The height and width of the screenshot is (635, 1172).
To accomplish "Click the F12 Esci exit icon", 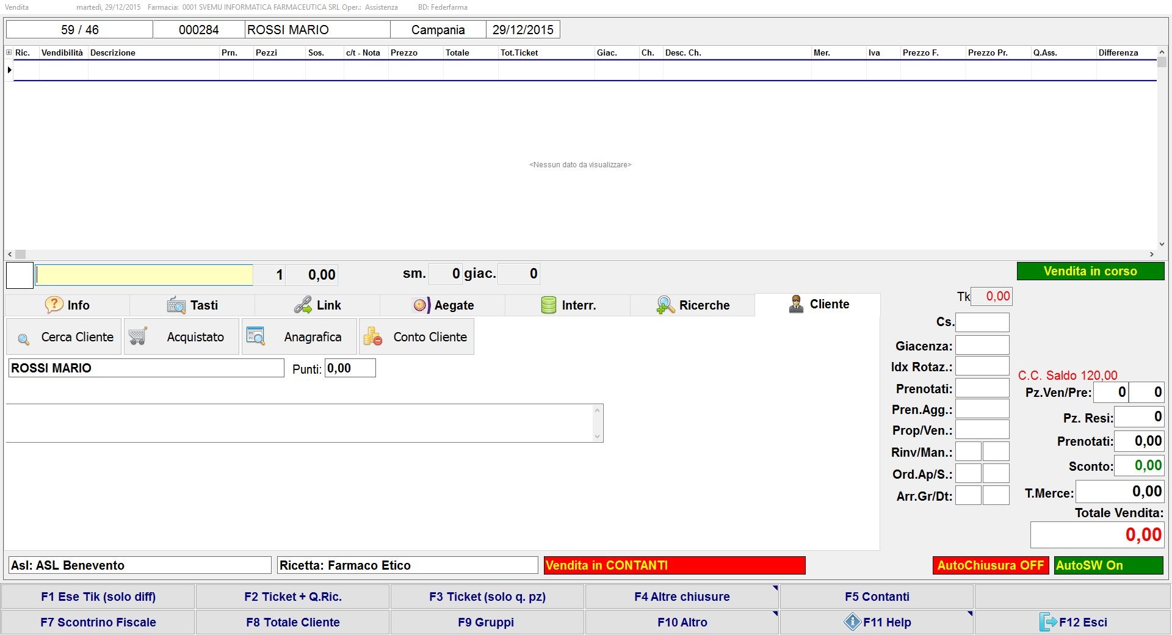I will [x=1047, y=622].
